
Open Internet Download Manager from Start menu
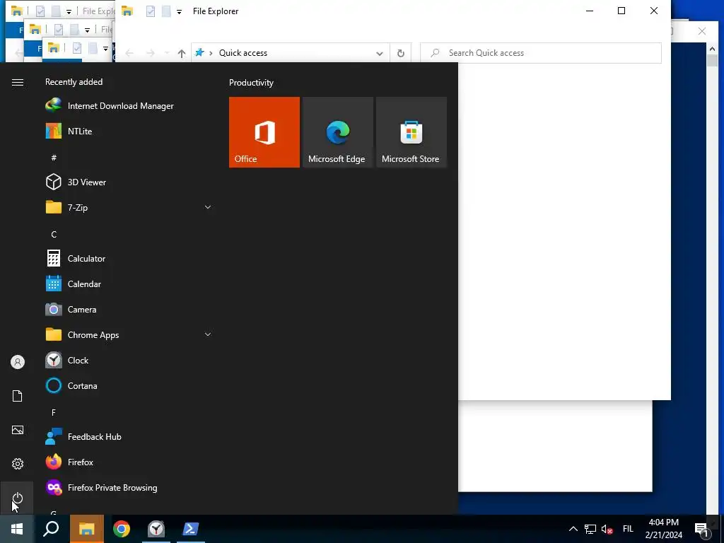pyautogui.click(x=110, y=106)
